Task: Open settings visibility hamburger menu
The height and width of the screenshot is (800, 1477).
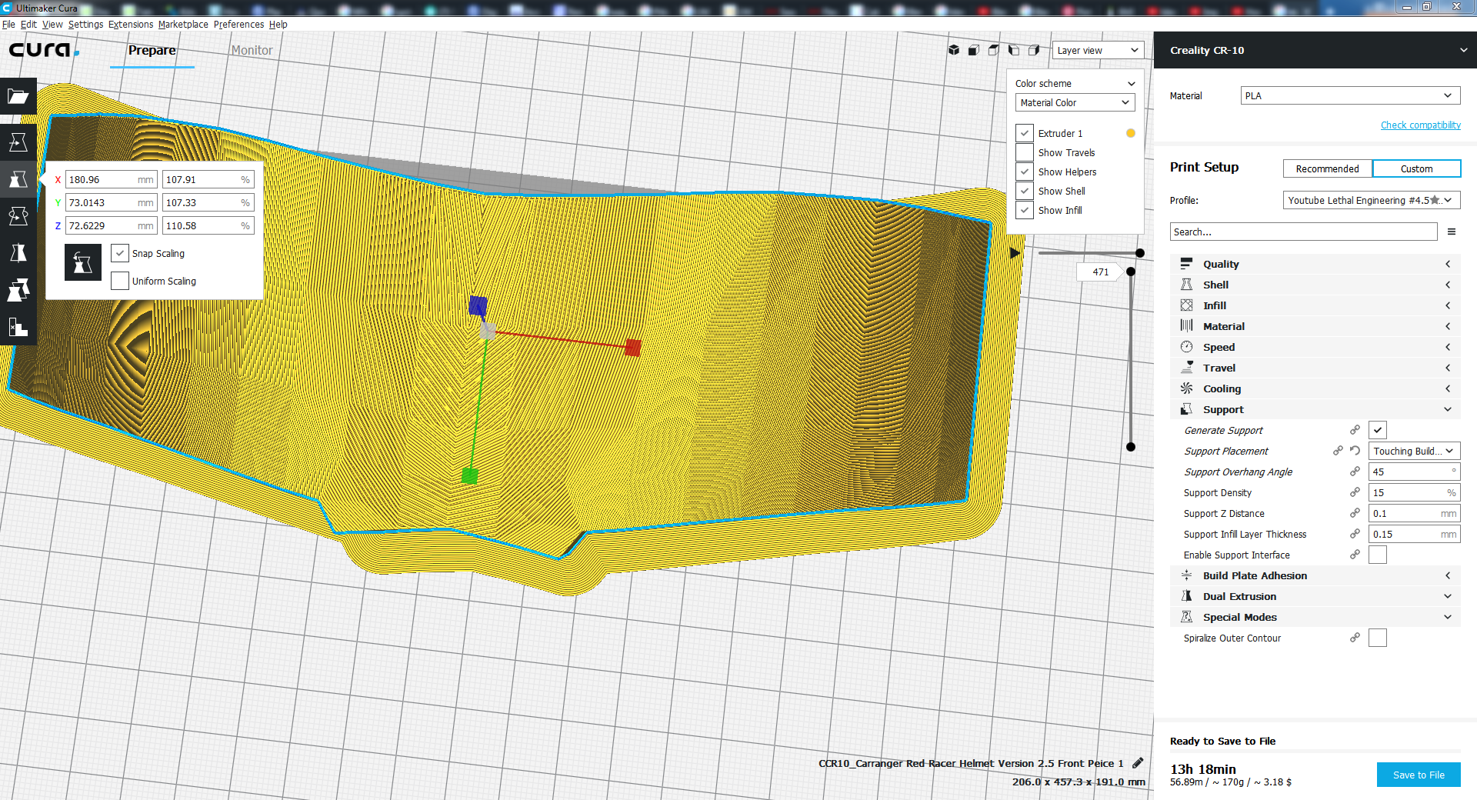Action: [1452, 232]
